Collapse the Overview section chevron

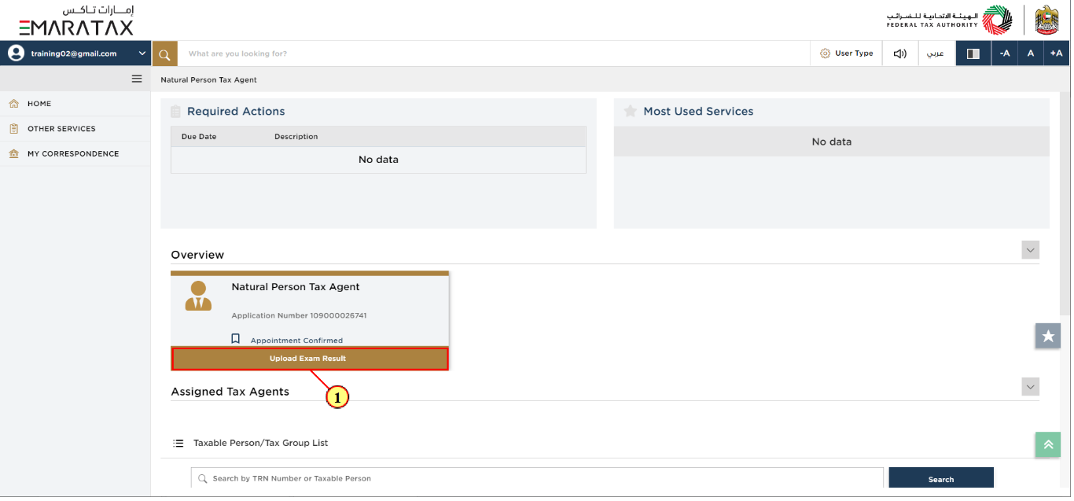pyautogui.click(x=1031, y=250)
